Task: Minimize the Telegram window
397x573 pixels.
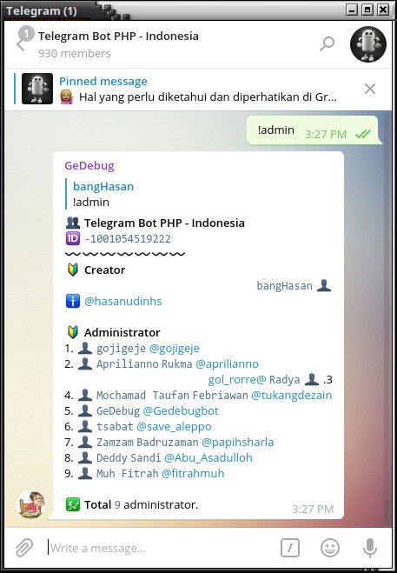Action: pos(352,10)
